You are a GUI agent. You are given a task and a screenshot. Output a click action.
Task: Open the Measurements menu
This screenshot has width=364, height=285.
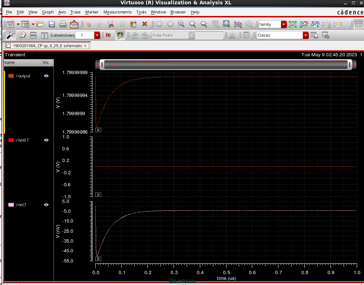(x=117, y=12)
